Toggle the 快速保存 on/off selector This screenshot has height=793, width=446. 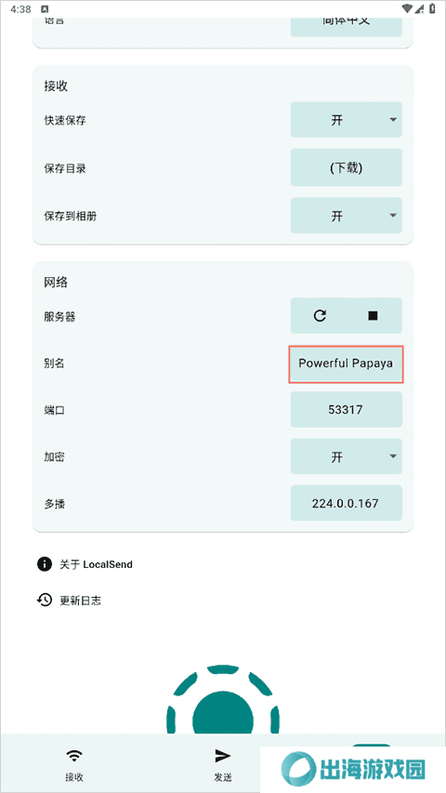click(347, 120)
